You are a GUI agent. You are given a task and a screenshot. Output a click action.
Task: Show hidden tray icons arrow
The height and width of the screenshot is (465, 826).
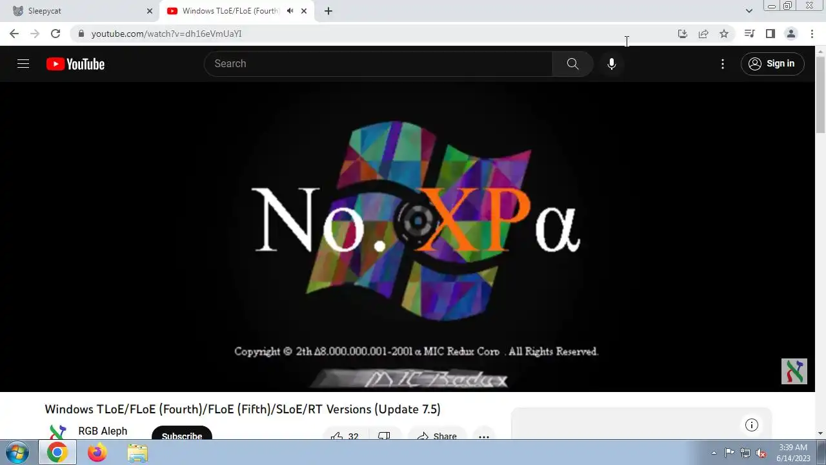pyautogui.click(x=714, y=453)
